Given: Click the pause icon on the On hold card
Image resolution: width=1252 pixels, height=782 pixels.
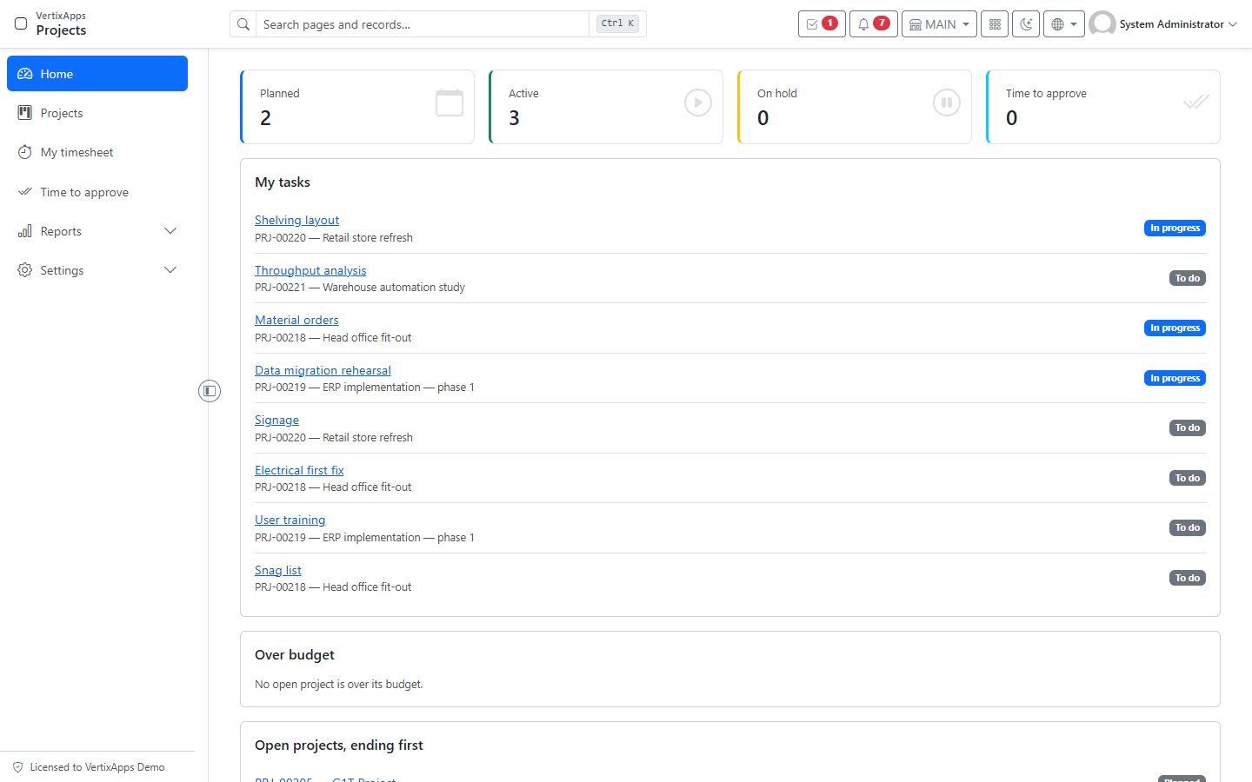Looking at the screenshot, I should (947, 103).
